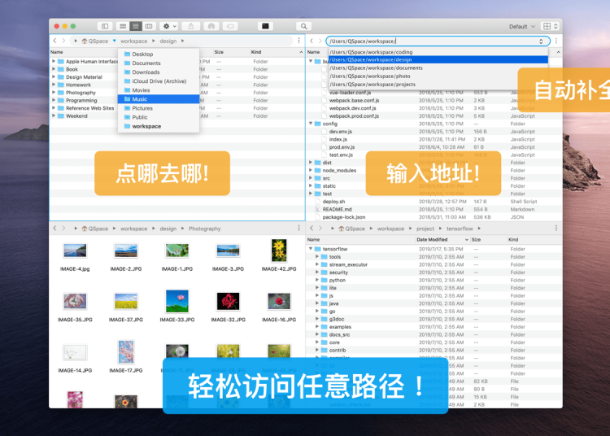Choose Downloads from the folder popup
This screenshot has width=610, height=436.
click(x=146, y=72)
